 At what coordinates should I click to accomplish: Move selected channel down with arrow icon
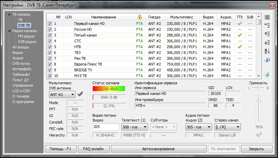coord(267,42)
